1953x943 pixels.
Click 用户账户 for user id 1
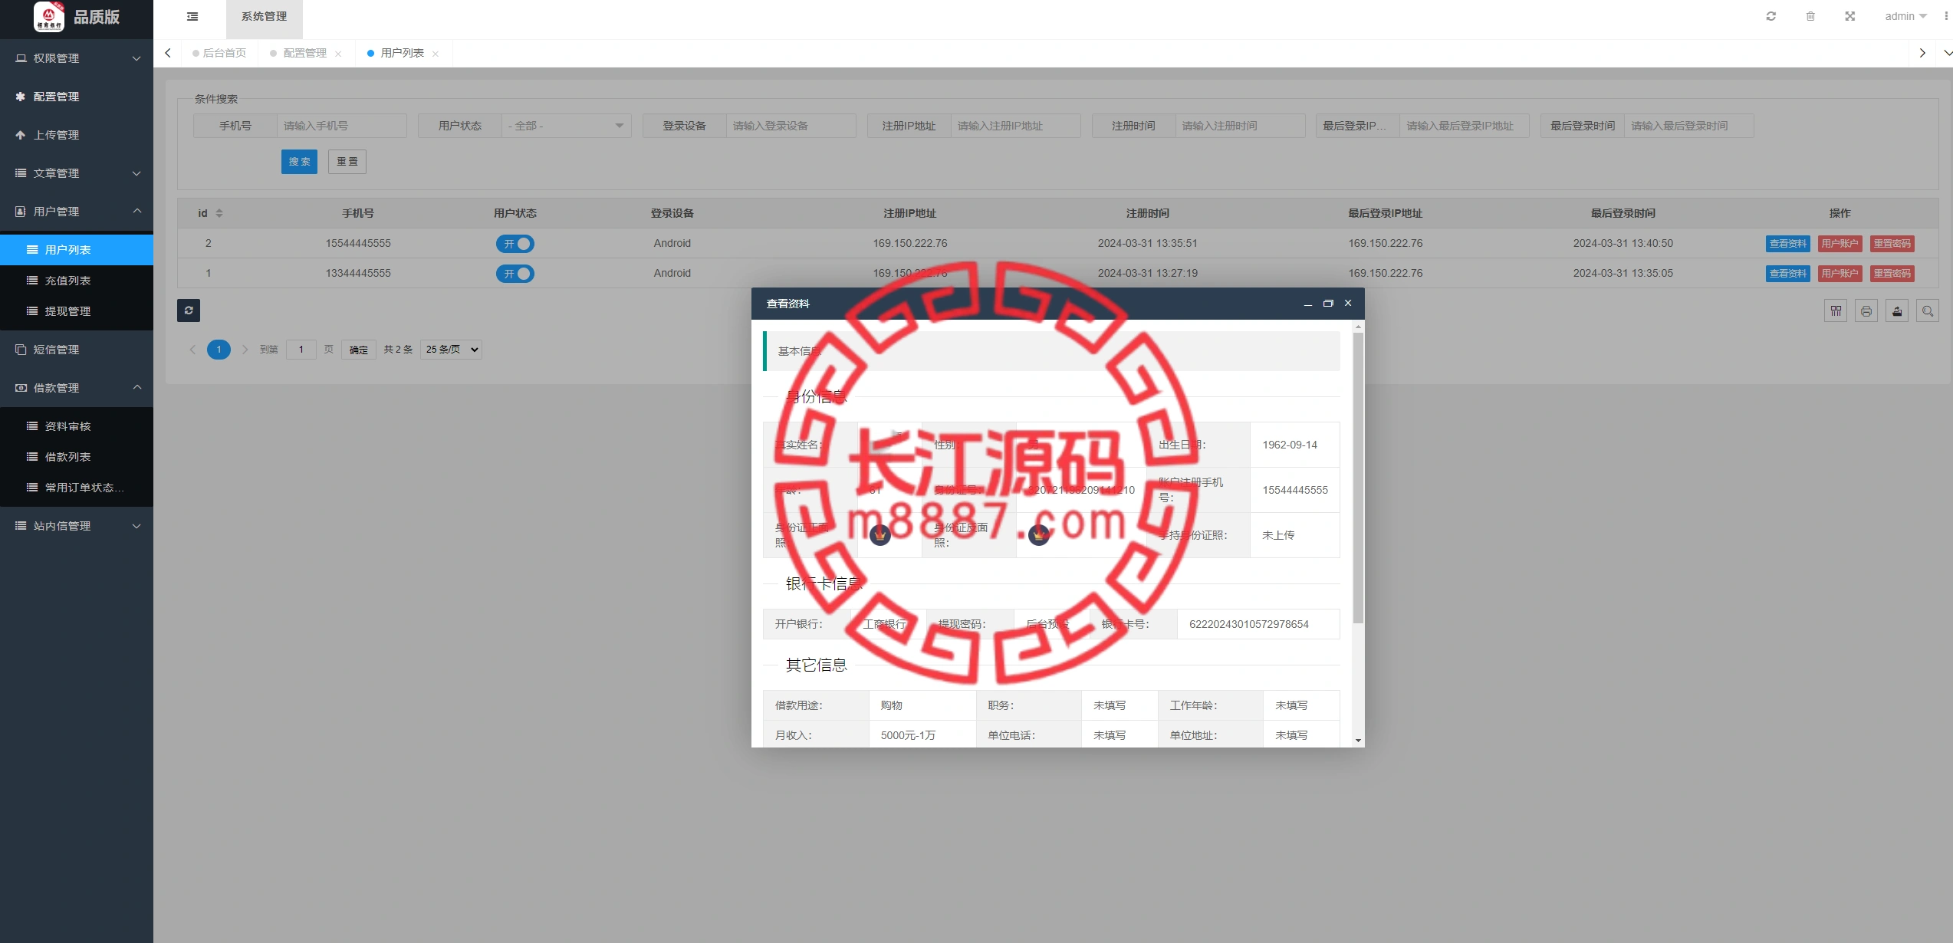(x=1840, y=274)
